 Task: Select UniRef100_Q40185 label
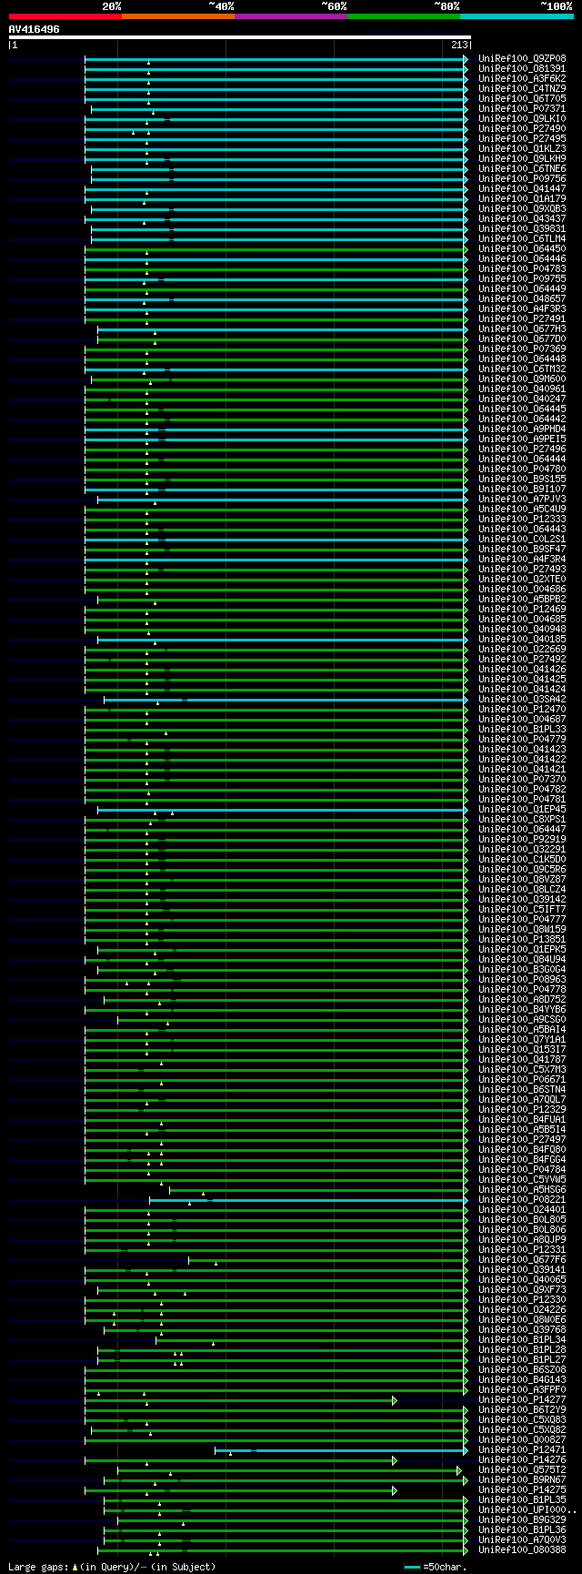522,640
